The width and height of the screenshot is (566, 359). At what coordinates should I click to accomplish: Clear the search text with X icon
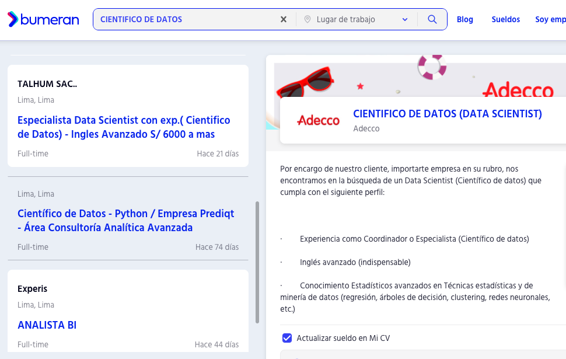pyautogui.click(x=284, y=19)
